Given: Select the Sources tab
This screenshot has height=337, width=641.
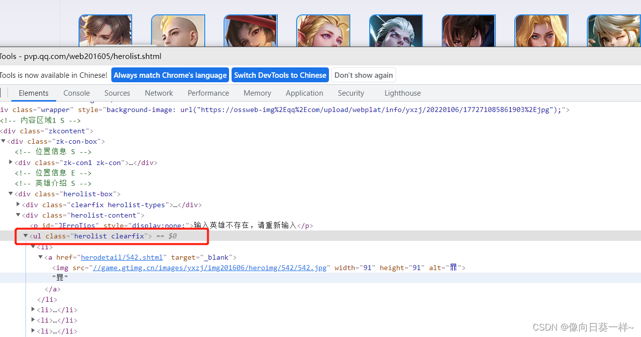Looking at the screenshot, I should [x=117, y=93].
